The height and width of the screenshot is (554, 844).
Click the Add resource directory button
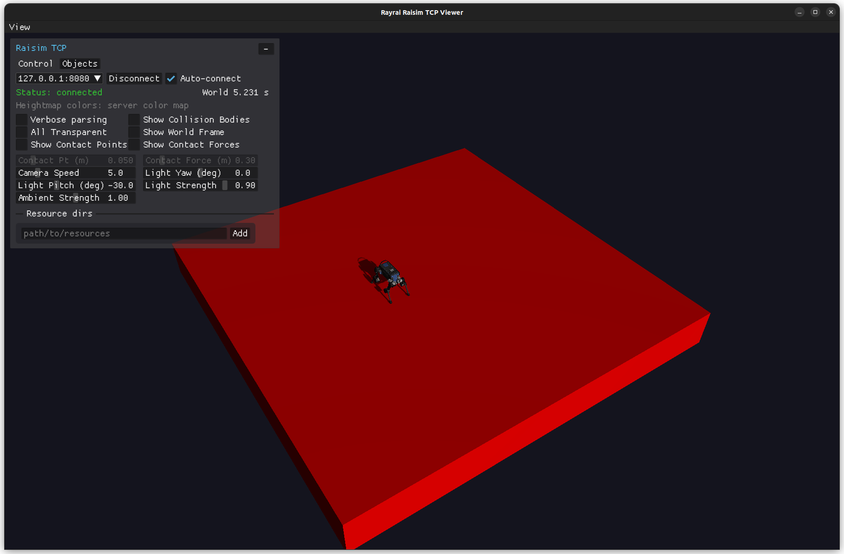pos(240,233)
